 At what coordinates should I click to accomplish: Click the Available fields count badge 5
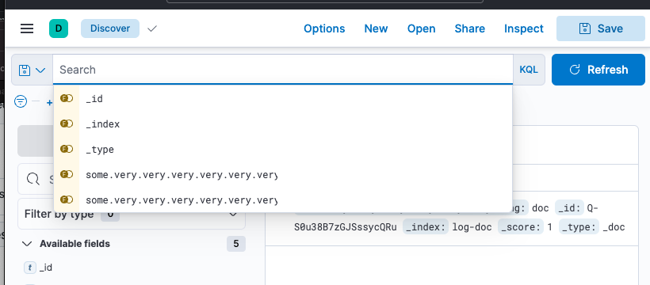(x=236, y=244)
